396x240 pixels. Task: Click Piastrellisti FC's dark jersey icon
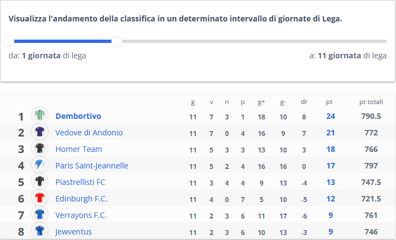[x=40, y=181]
